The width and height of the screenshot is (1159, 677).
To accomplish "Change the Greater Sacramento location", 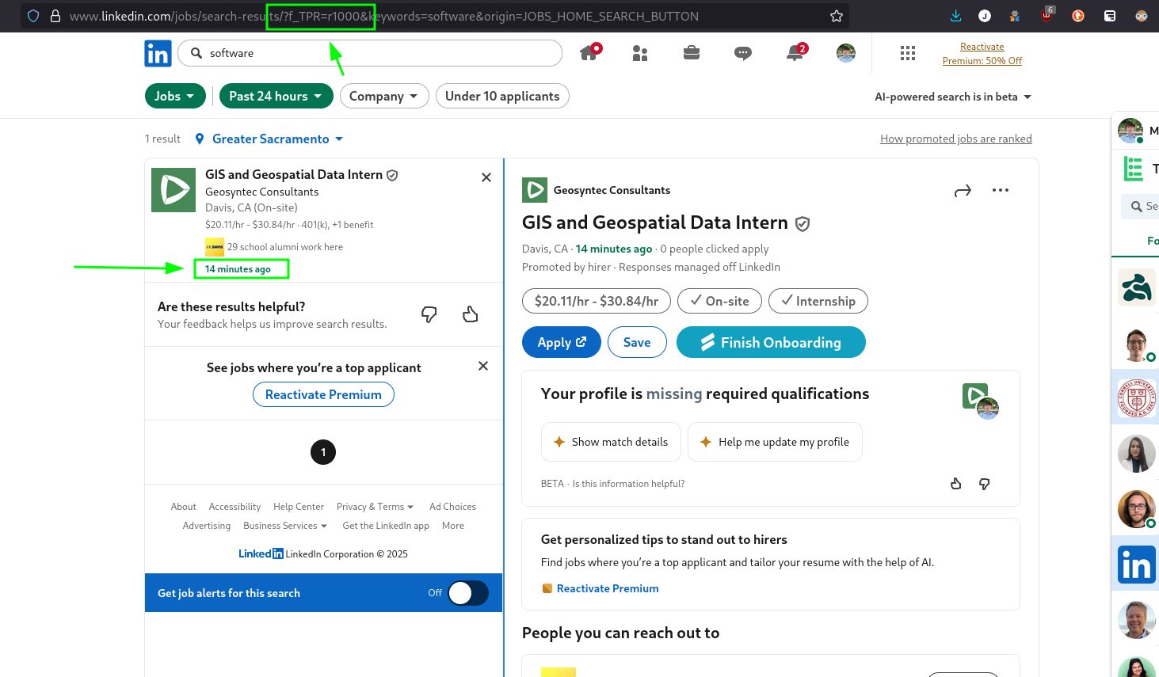I will point(277,139).
